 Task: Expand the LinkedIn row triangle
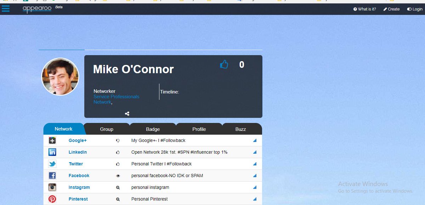(x=255, y=152)
